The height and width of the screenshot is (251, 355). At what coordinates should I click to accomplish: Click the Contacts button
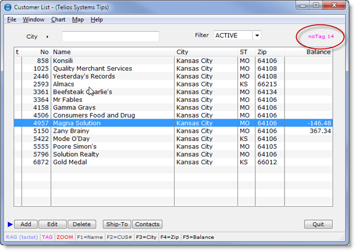(147, 224)
